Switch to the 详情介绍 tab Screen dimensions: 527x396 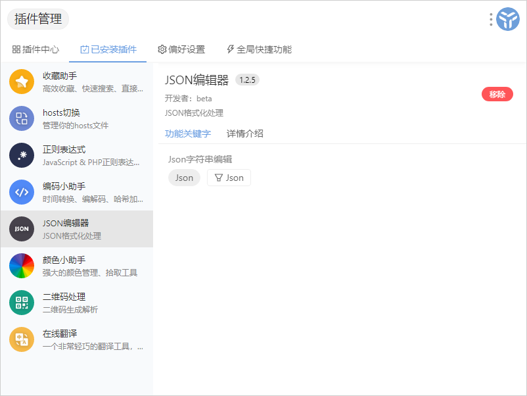click(x=245, y=134)
